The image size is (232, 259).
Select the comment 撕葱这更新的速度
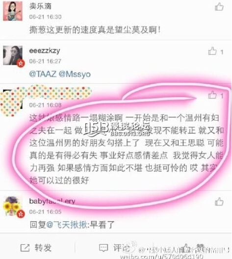coord(95,30)
